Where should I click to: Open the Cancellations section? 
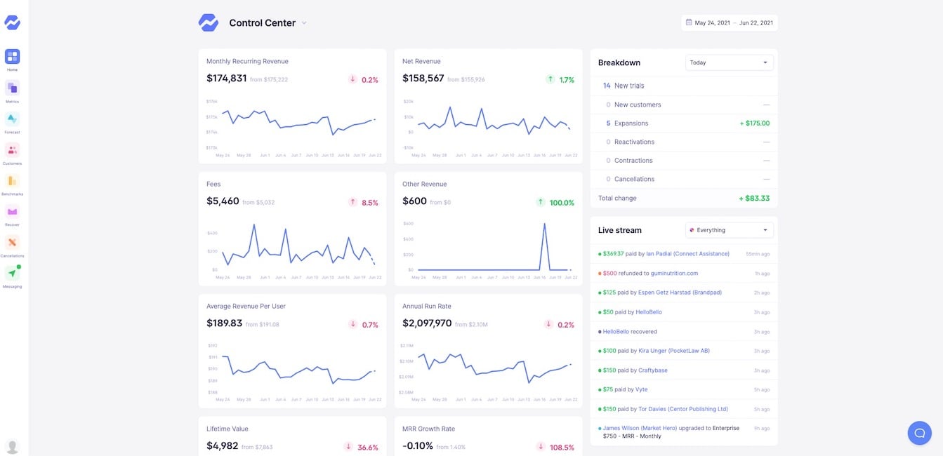[x=12, y=241]
